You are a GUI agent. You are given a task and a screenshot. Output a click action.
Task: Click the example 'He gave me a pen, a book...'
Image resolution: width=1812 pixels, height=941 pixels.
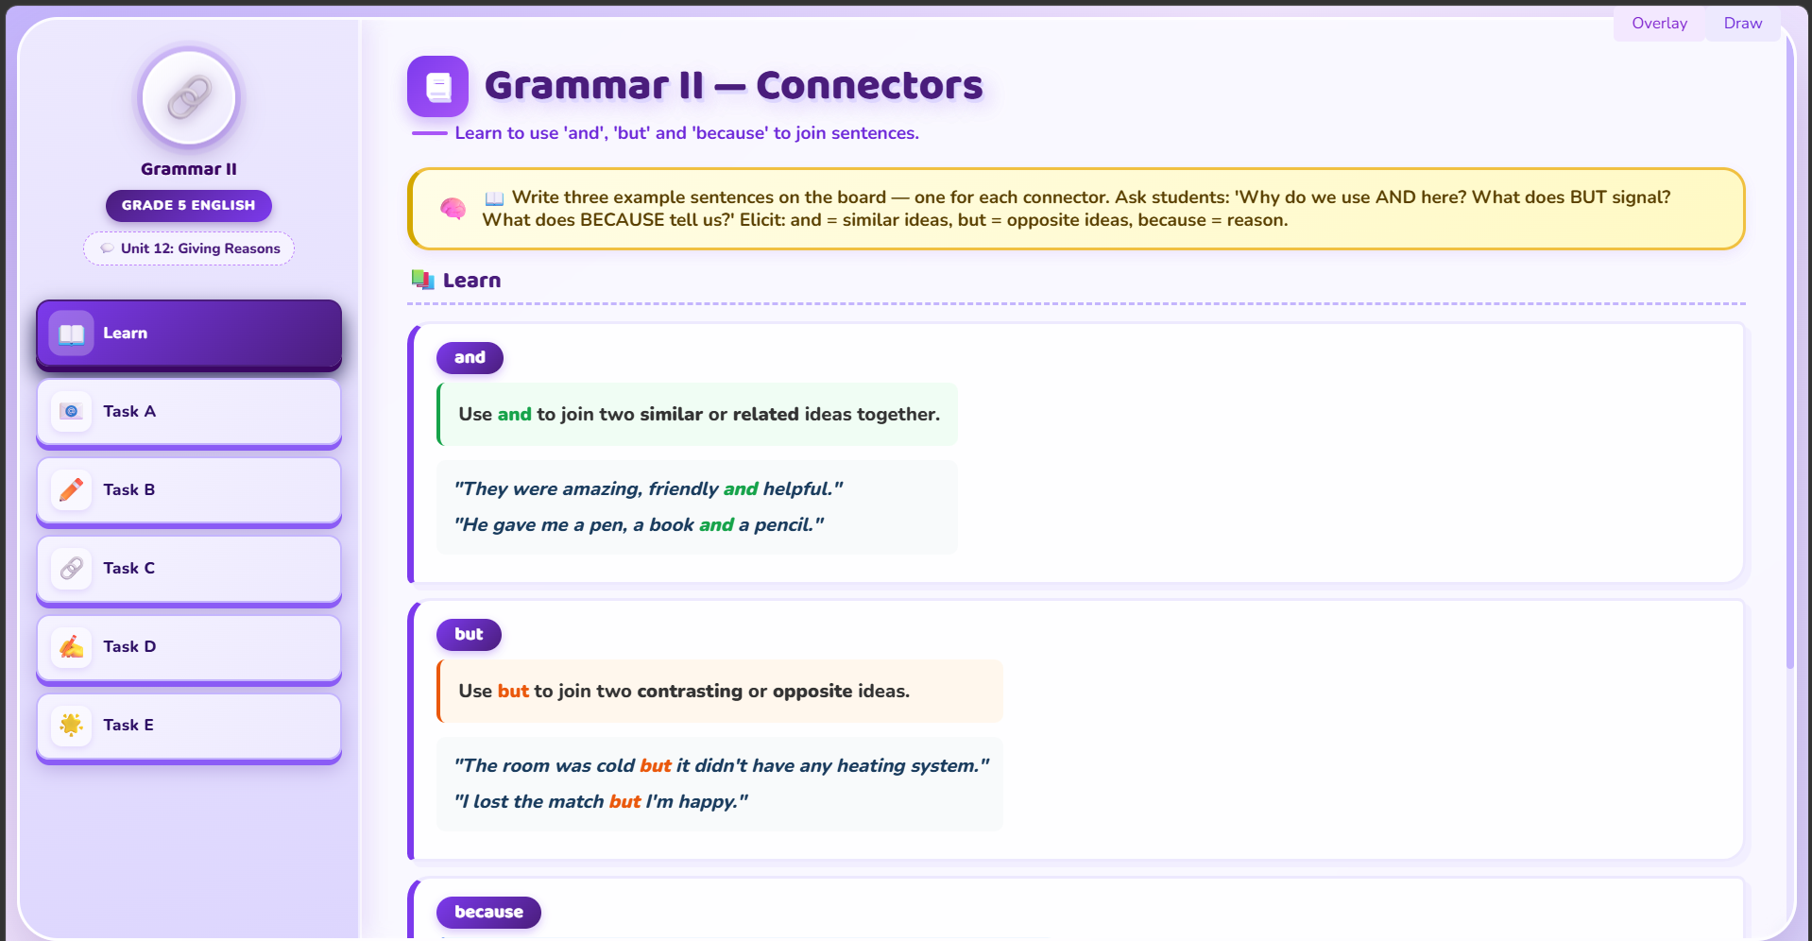click(639, 525)
